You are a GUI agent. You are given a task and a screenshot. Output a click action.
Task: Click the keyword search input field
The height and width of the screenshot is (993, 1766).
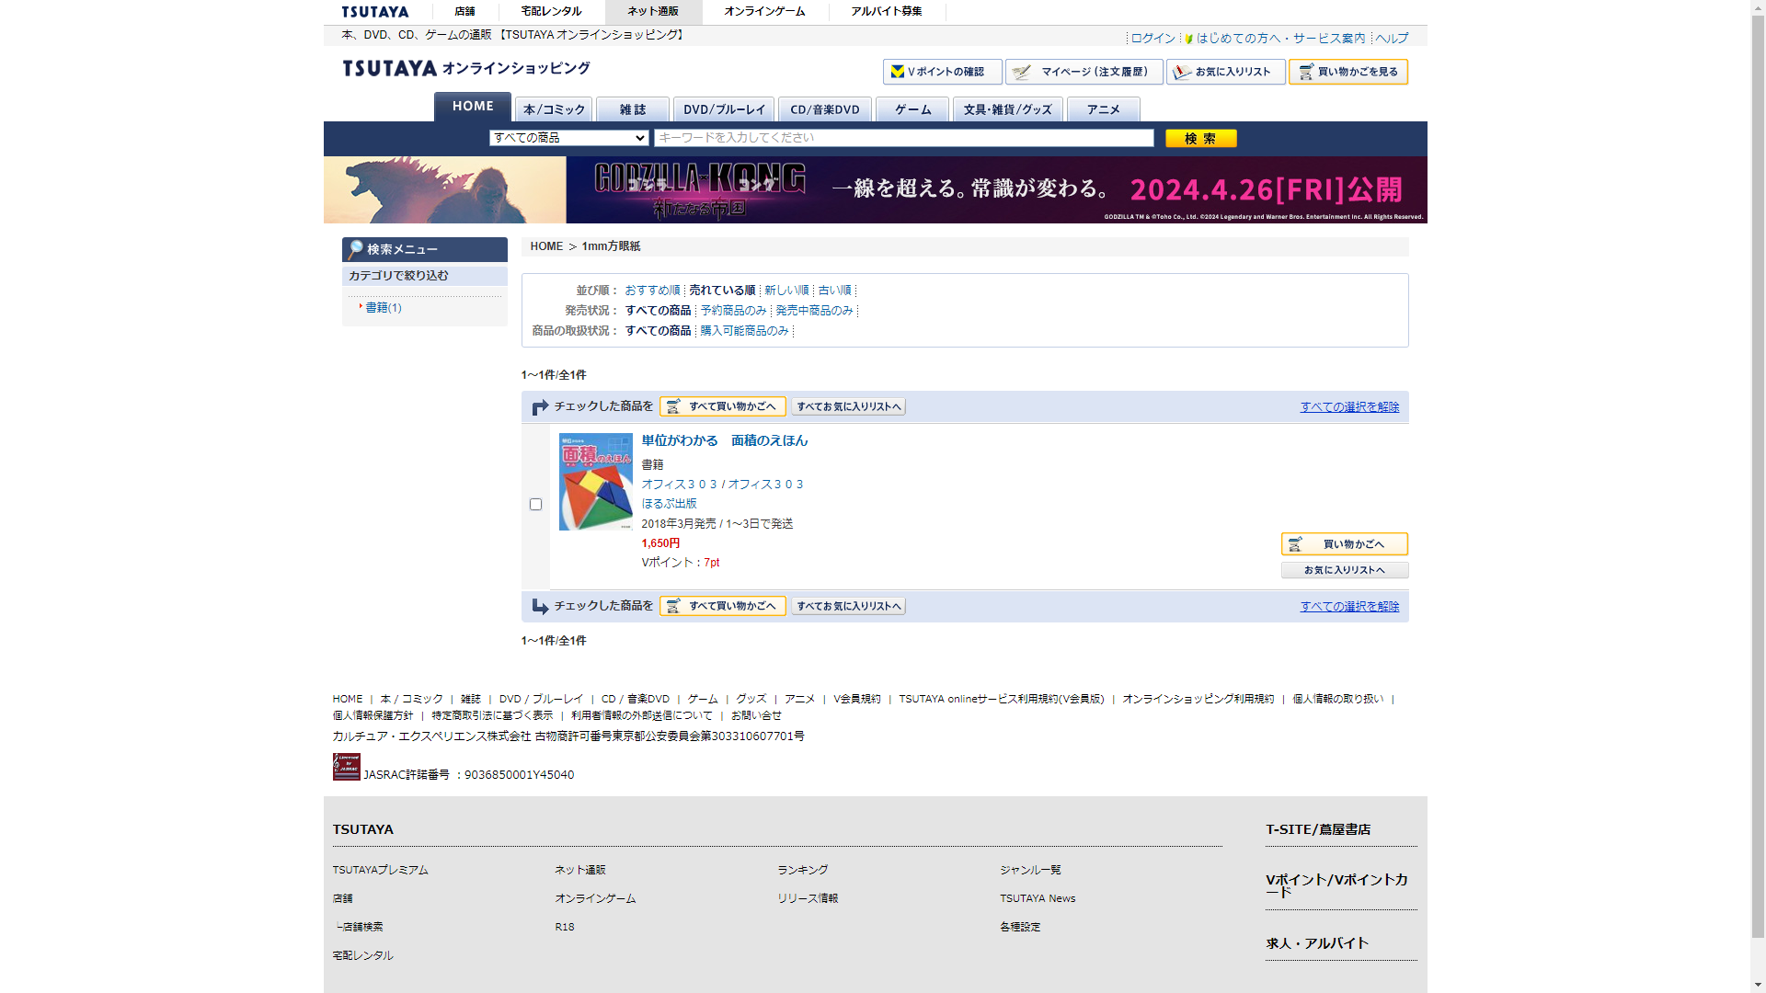coord(903,138)
